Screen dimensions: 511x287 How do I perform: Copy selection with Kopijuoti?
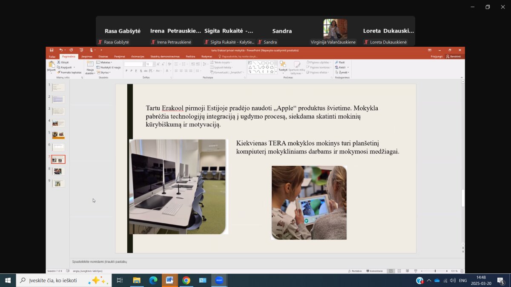[65, 67]
